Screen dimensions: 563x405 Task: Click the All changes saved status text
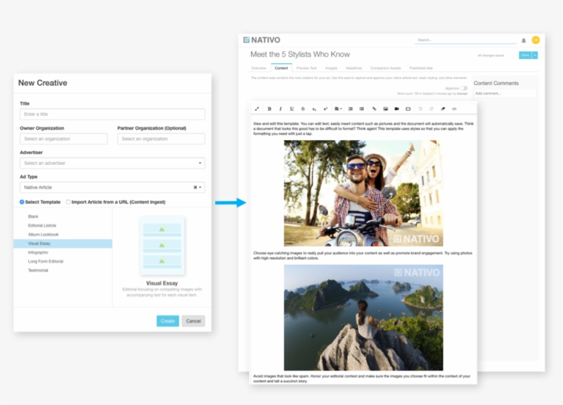point(490,56)
